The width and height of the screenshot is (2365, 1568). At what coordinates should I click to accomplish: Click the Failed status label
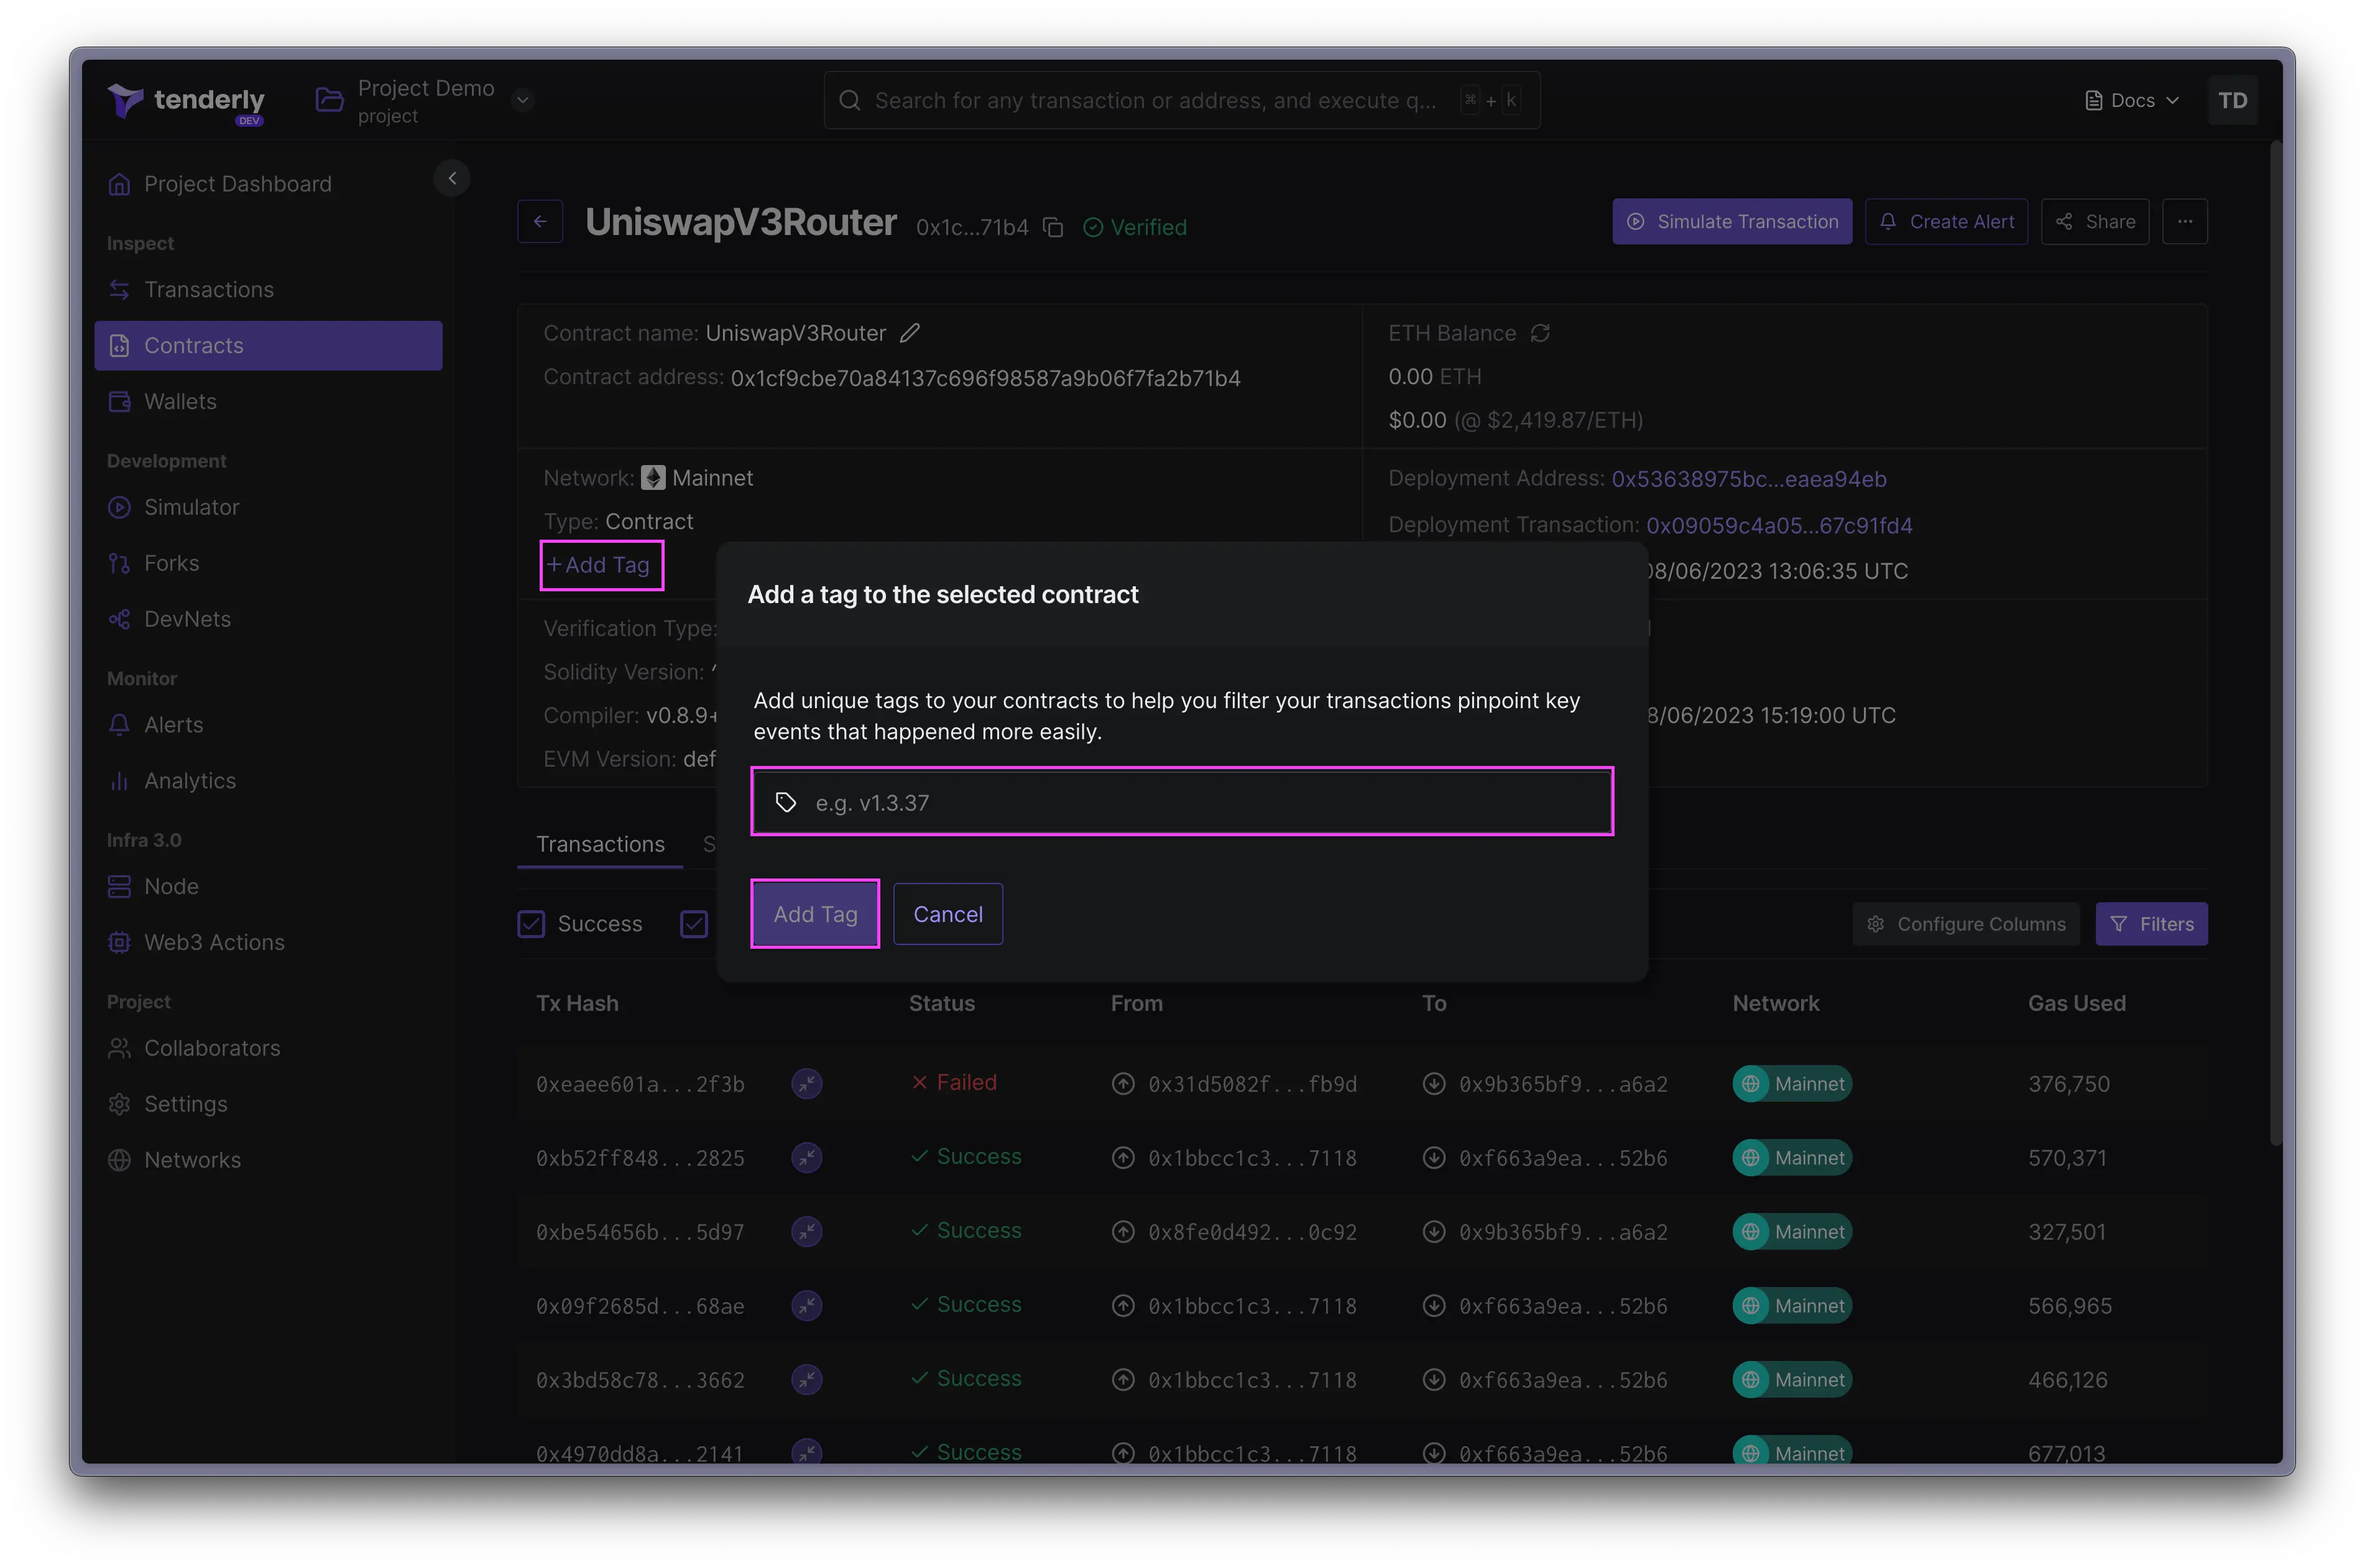point(954,1083)
